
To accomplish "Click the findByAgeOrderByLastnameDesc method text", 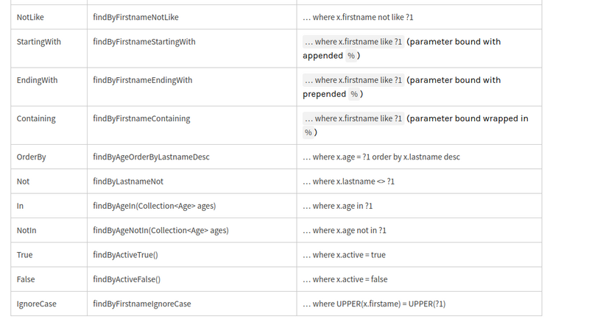I will (151, 157).
